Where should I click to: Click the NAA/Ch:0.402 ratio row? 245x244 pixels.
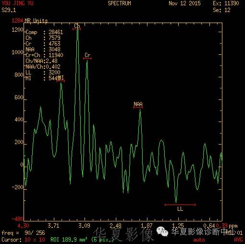click(43, 67)
